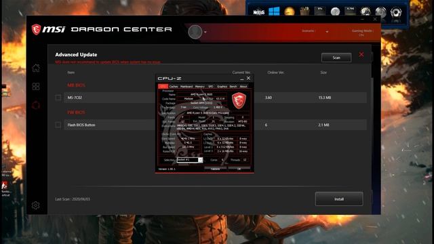This screenshot has height=244, width=434.
Task: Switch to CPU-Z Memory tab
Action: [x=199, y=87]
